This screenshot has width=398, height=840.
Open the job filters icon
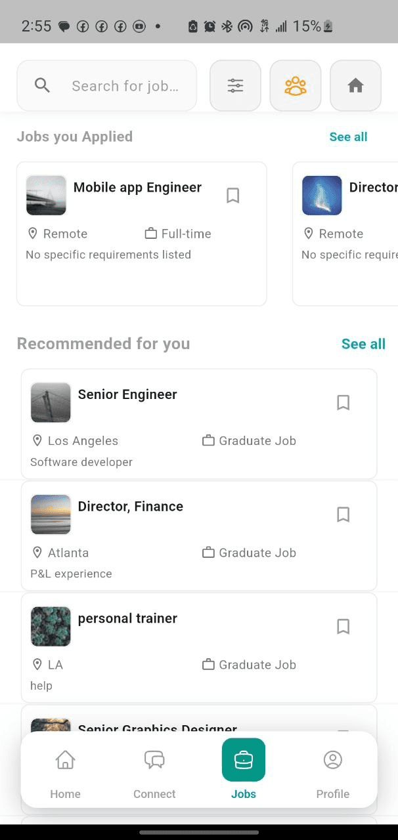click(x=235, y=85)
